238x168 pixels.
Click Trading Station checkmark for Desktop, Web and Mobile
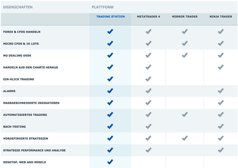110,162
